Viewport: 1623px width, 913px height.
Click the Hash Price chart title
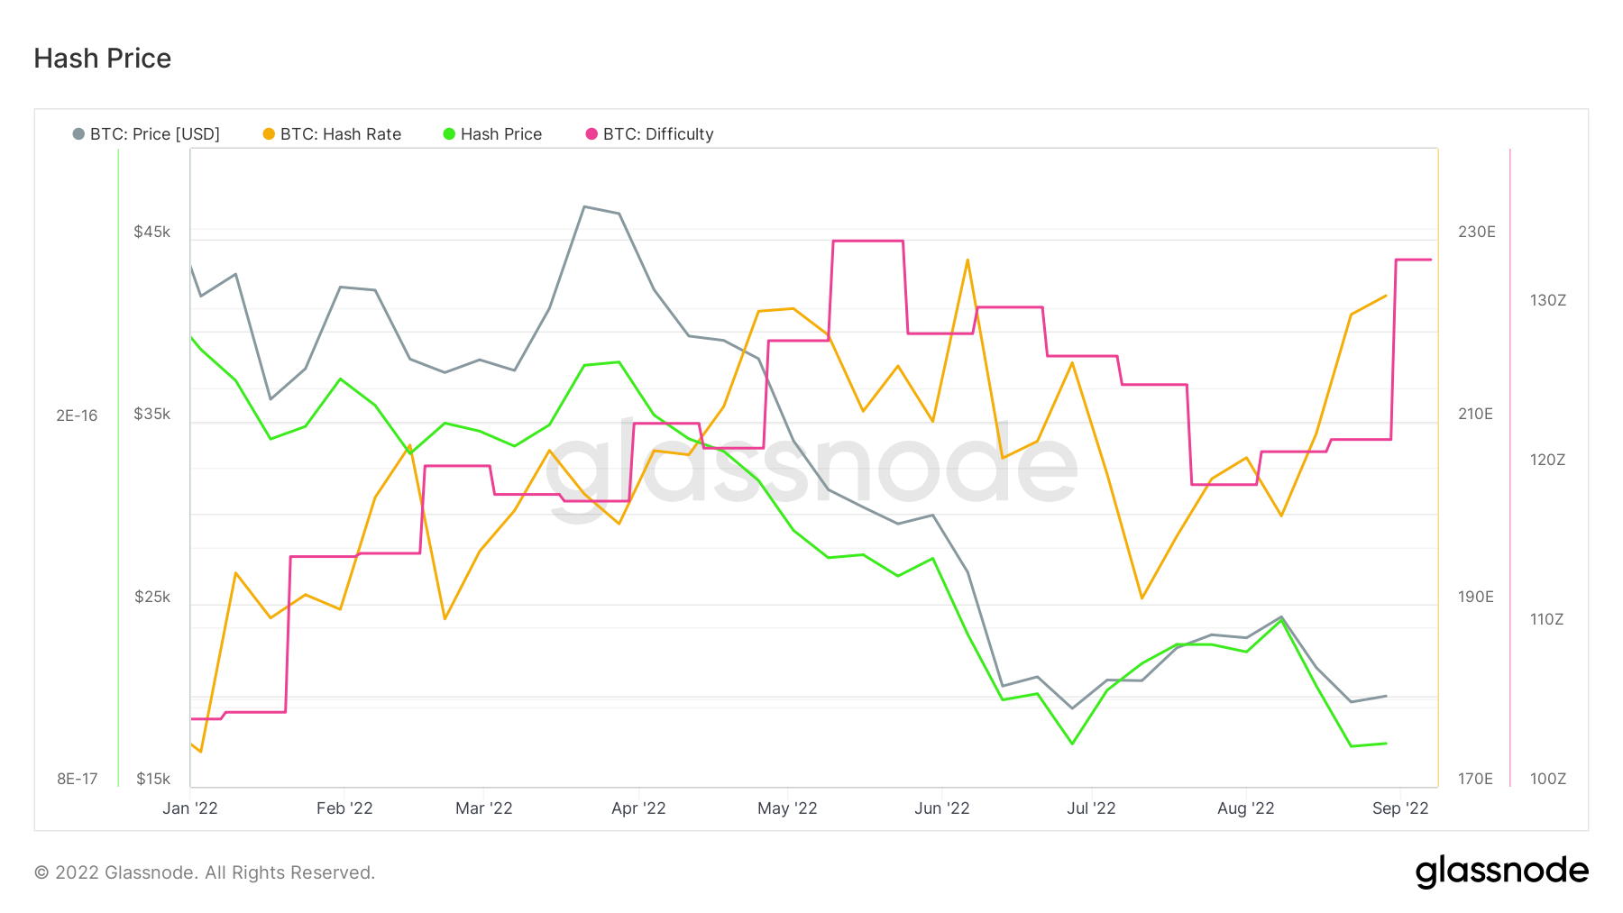point(103,59)
